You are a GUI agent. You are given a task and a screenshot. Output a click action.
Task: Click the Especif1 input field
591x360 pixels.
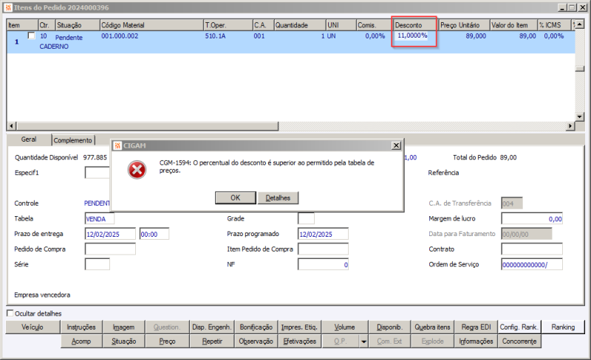[98, 173]
